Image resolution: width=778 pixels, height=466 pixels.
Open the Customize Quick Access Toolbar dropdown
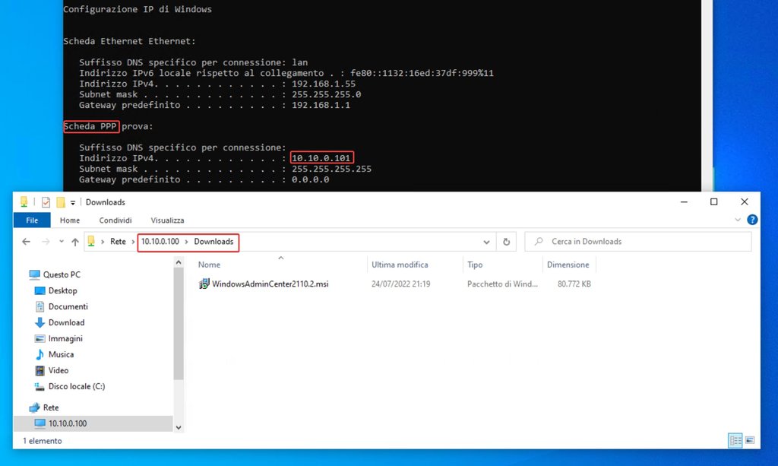click(73, 202)
